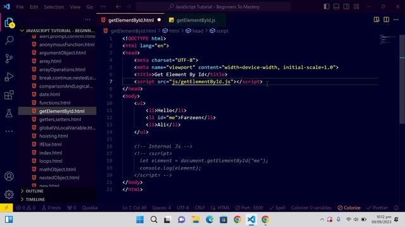
Task: Open the Explorer view in activity bar
Action: [x=9, y=23]
